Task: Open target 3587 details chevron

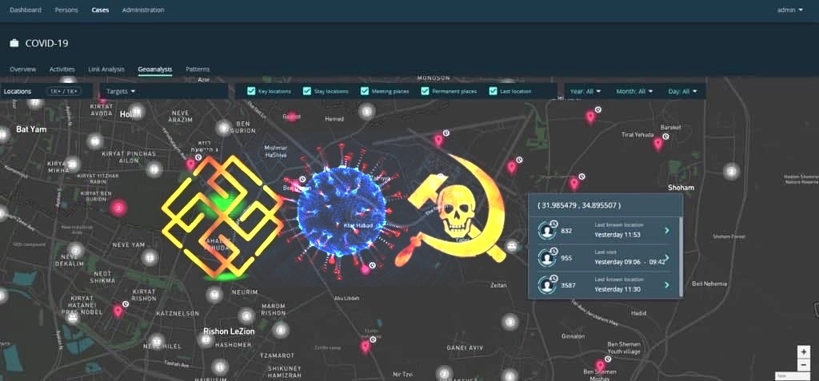Action: (x=667, y=285)
